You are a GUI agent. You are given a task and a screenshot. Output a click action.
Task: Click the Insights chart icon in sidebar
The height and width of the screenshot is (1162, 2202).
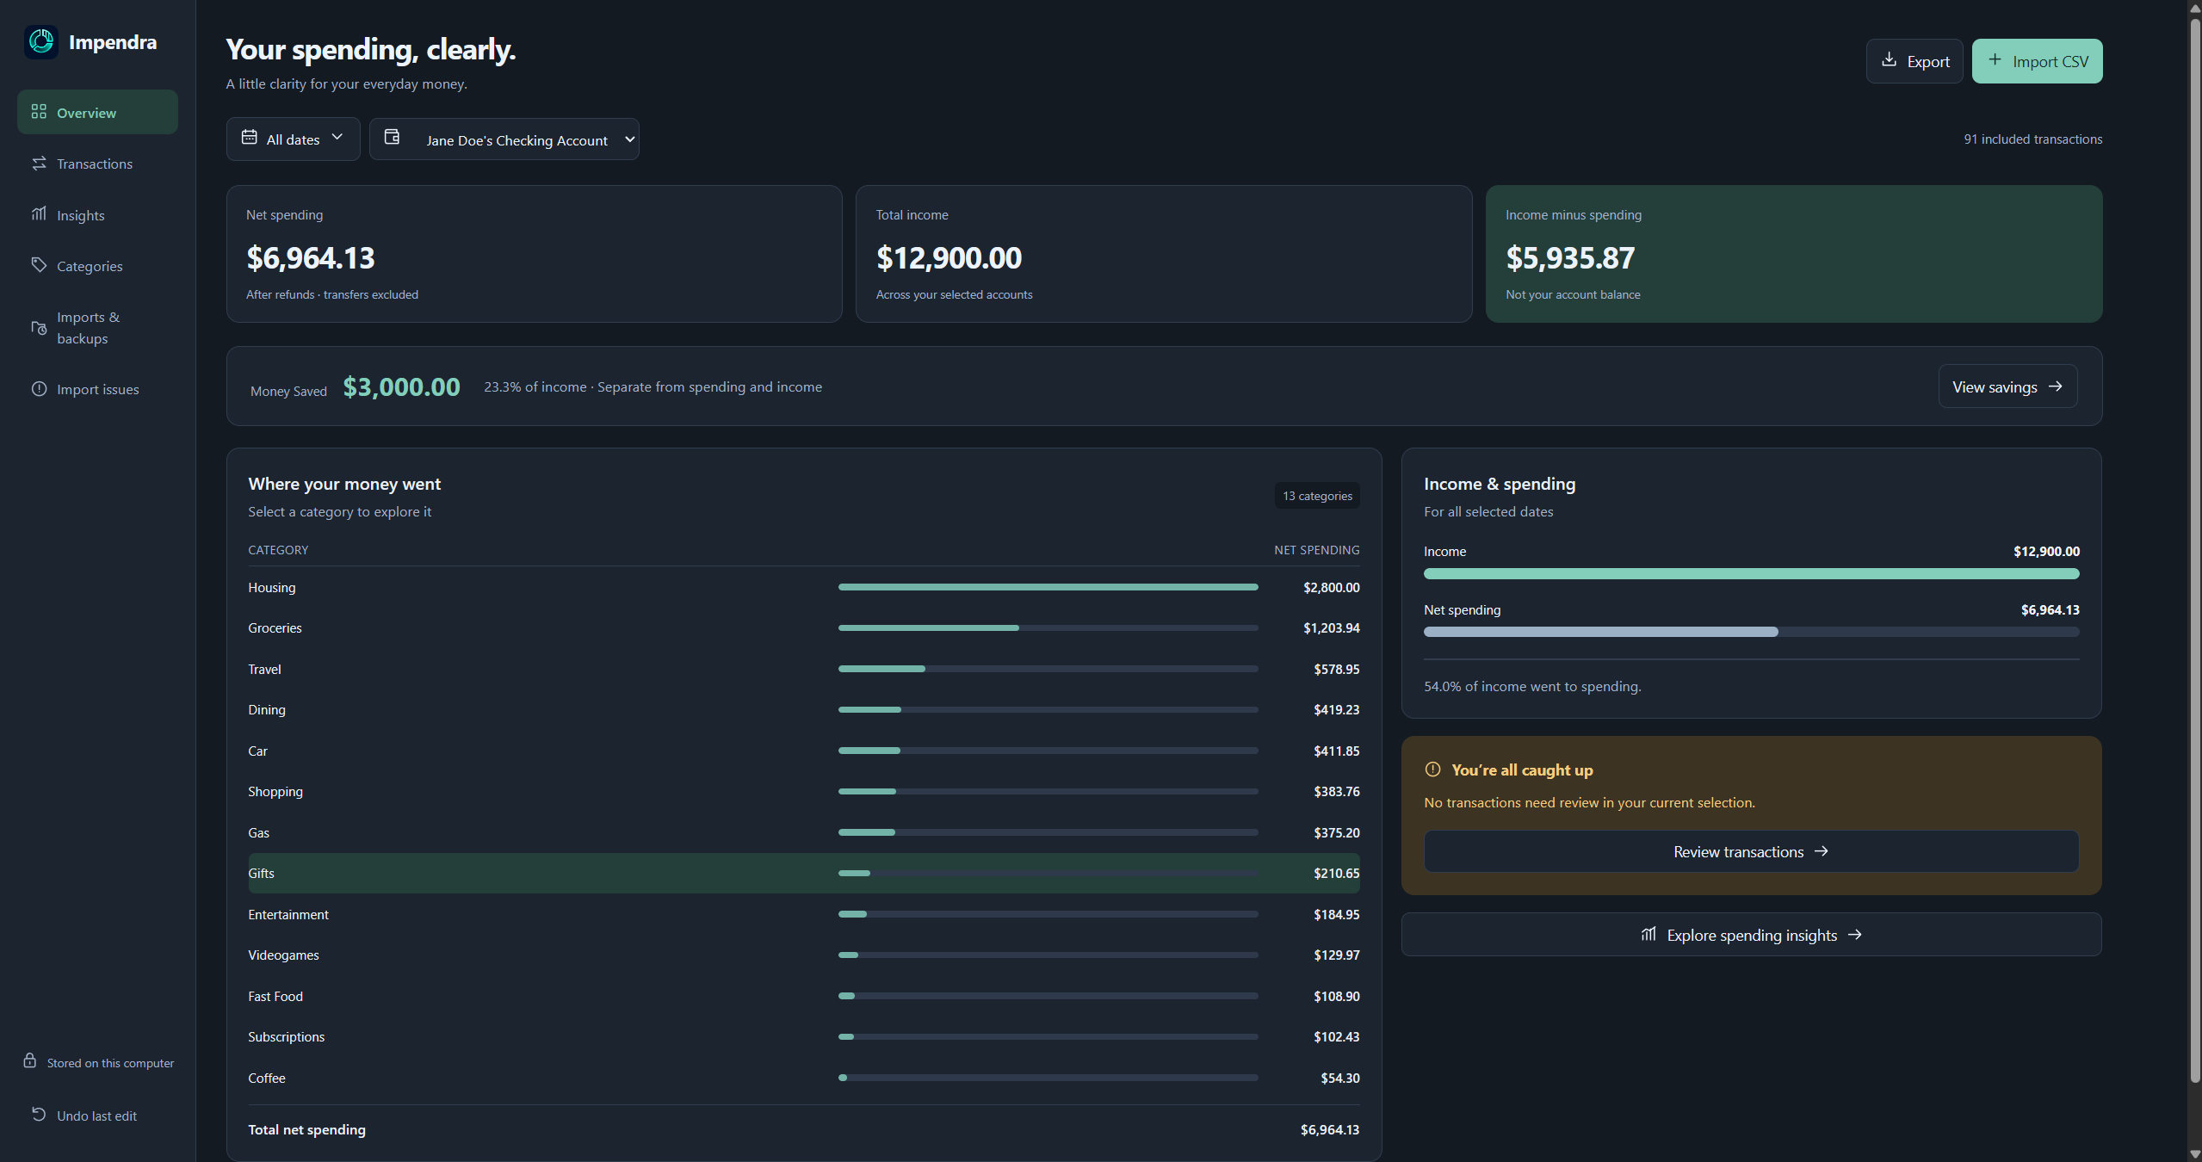[39, 213]
